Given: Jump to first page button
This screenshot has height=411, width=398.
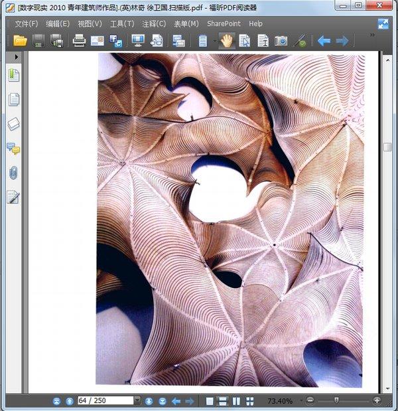Looking at the screenshot, I should 56,401.
